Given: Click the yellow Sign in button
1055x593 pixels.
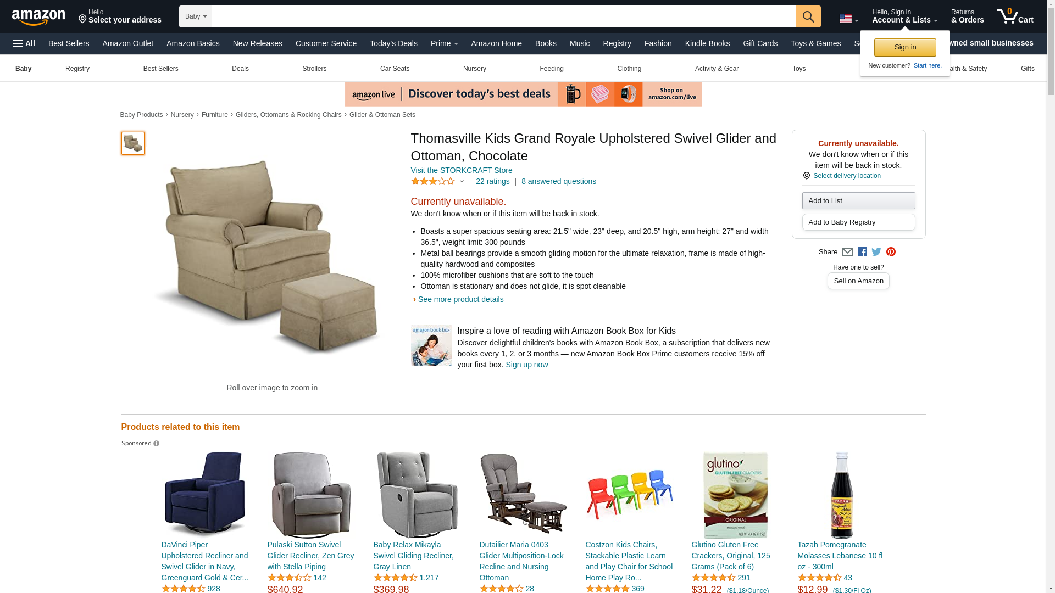Looking at the screenshot, I should click(x=905, y=47).
